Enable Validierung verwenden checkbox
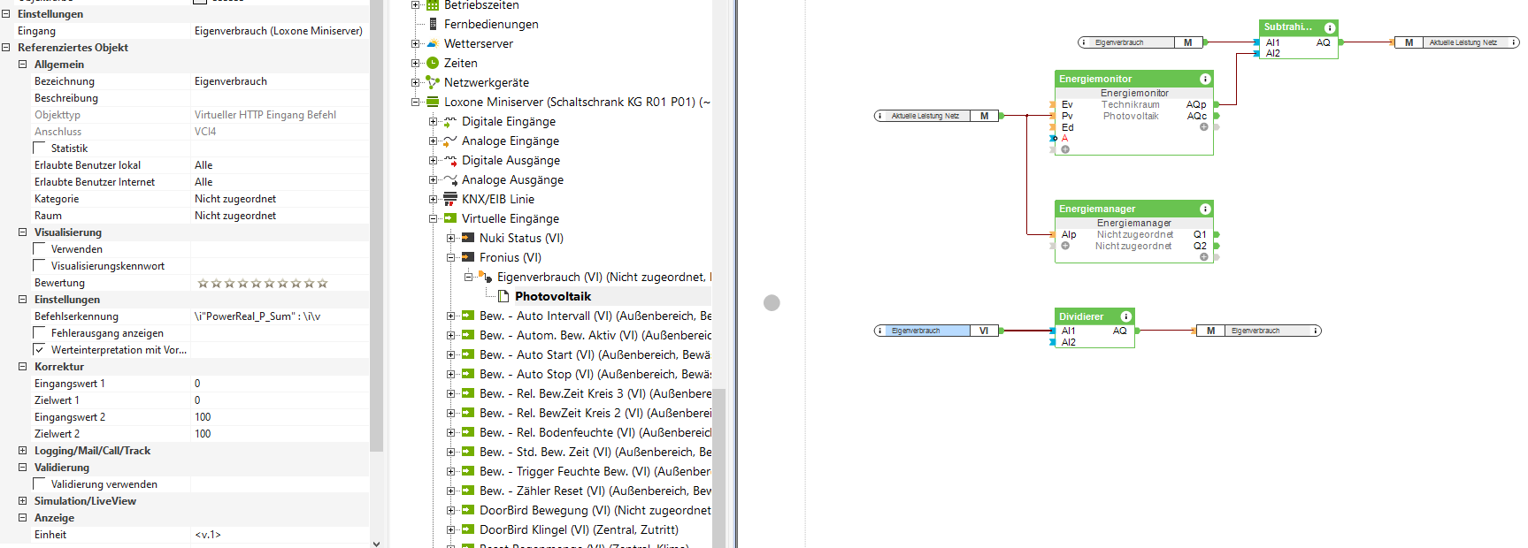1528x548 pixels. tap(39, 484)
